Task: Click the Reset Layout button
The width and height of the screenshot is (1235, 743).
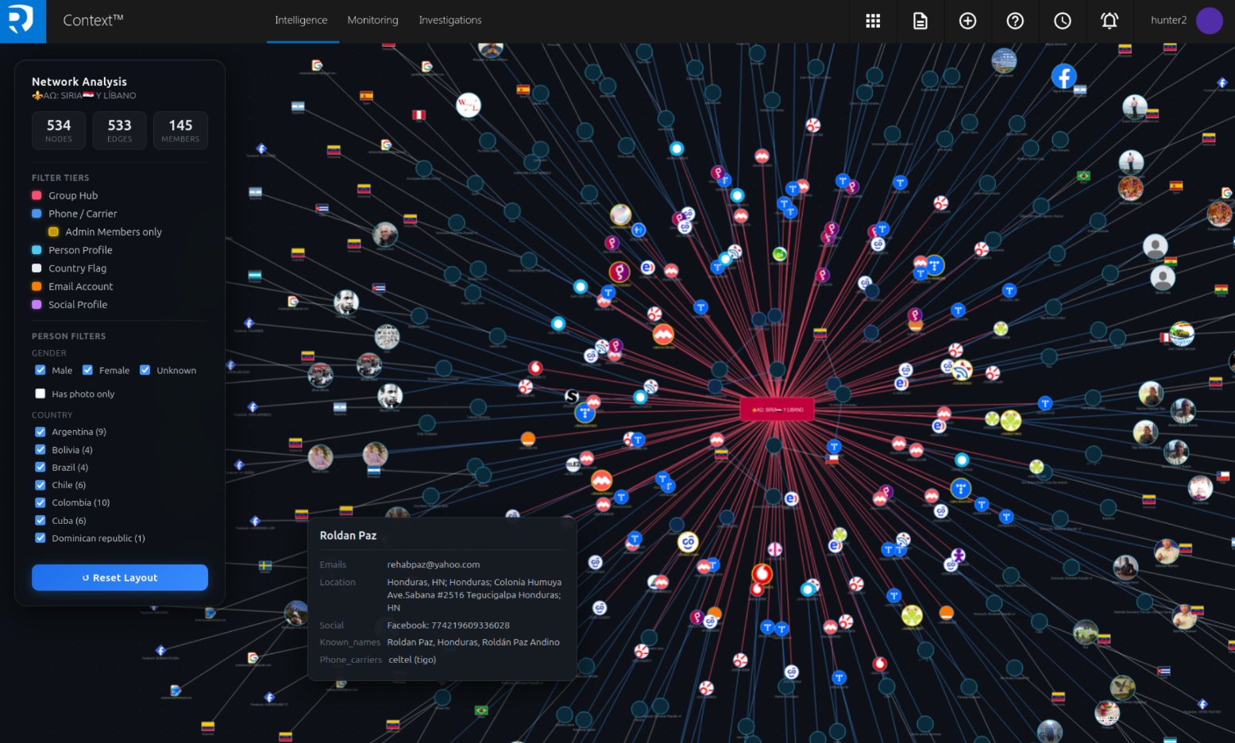Action: pos(120,578)
